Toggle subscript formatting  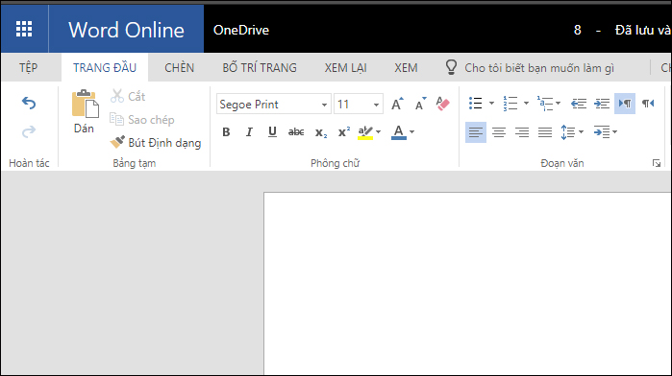click(320, 132)
